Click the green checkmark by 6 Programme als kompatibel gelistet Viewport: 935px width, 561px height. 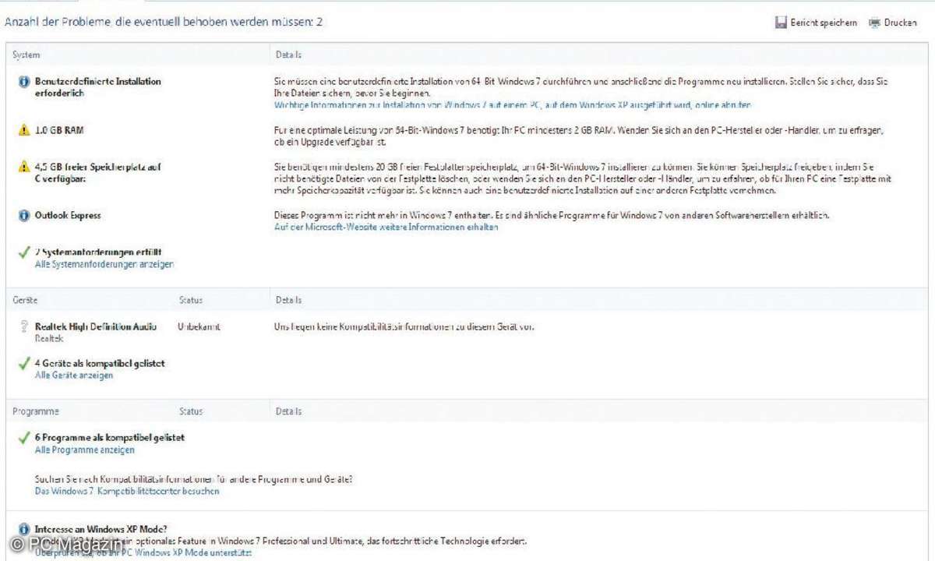pos(24,439)
